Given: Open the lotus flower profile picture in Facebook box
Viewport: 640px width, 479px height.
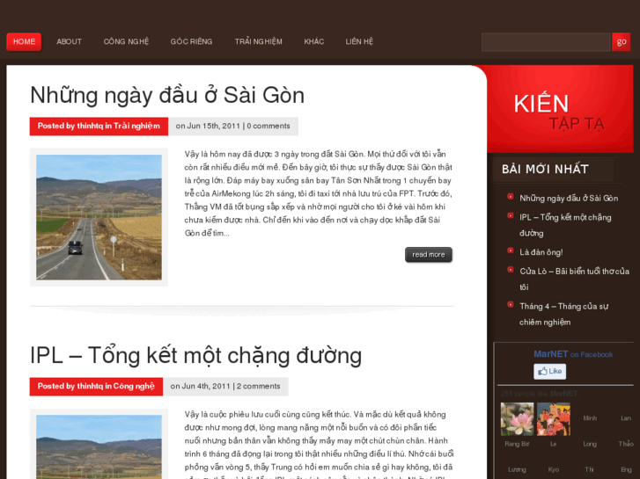Looking at the screenshot, I should click(517, 419).
